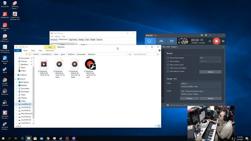The width and height of the screenshot is (251, 141).
Task: Open the Share ribbon tab
Action: (x=33, y=51)
